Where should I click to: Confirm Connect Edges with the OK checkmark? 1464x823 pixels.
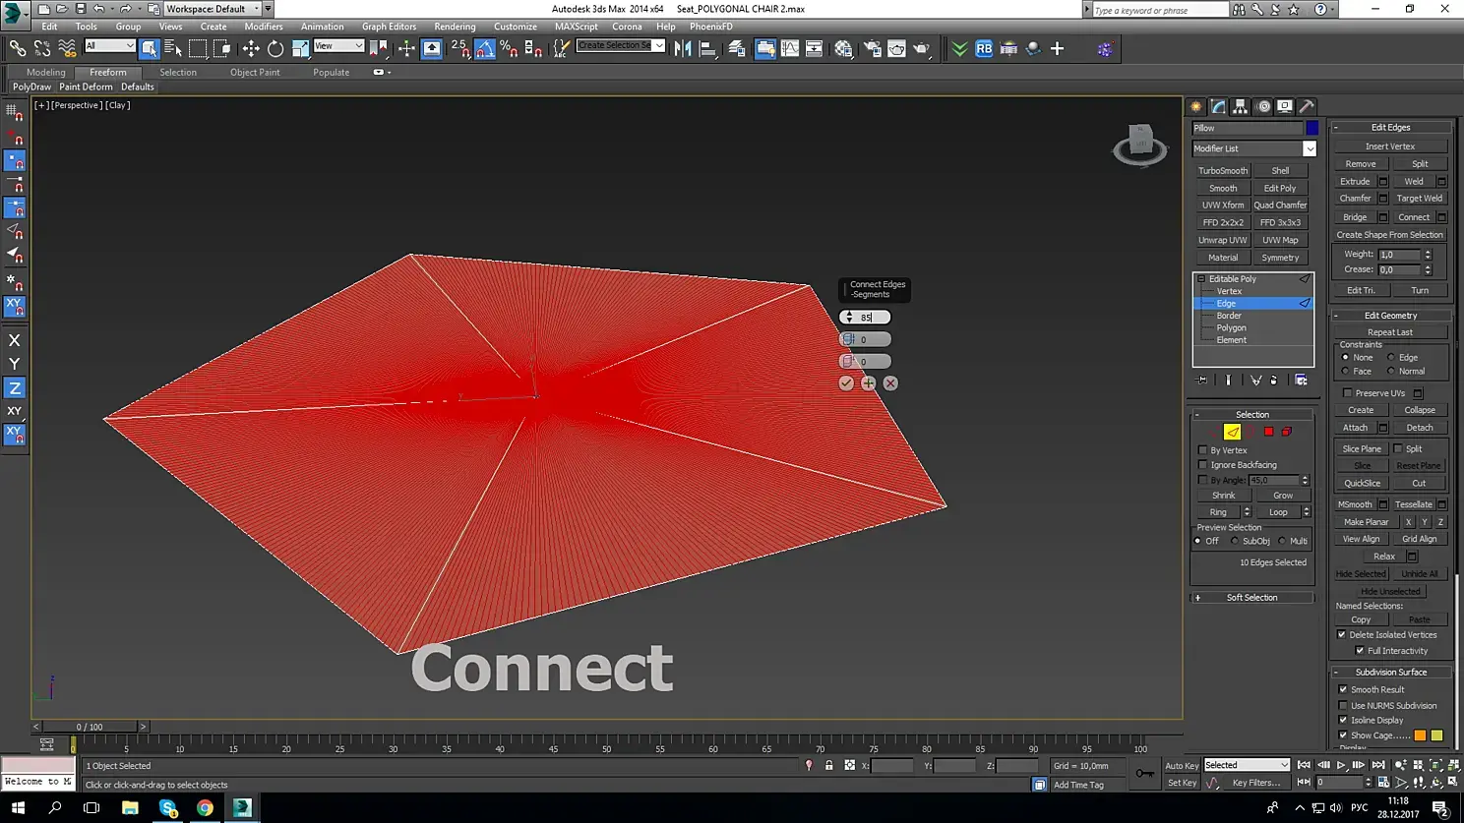point(846,383)
